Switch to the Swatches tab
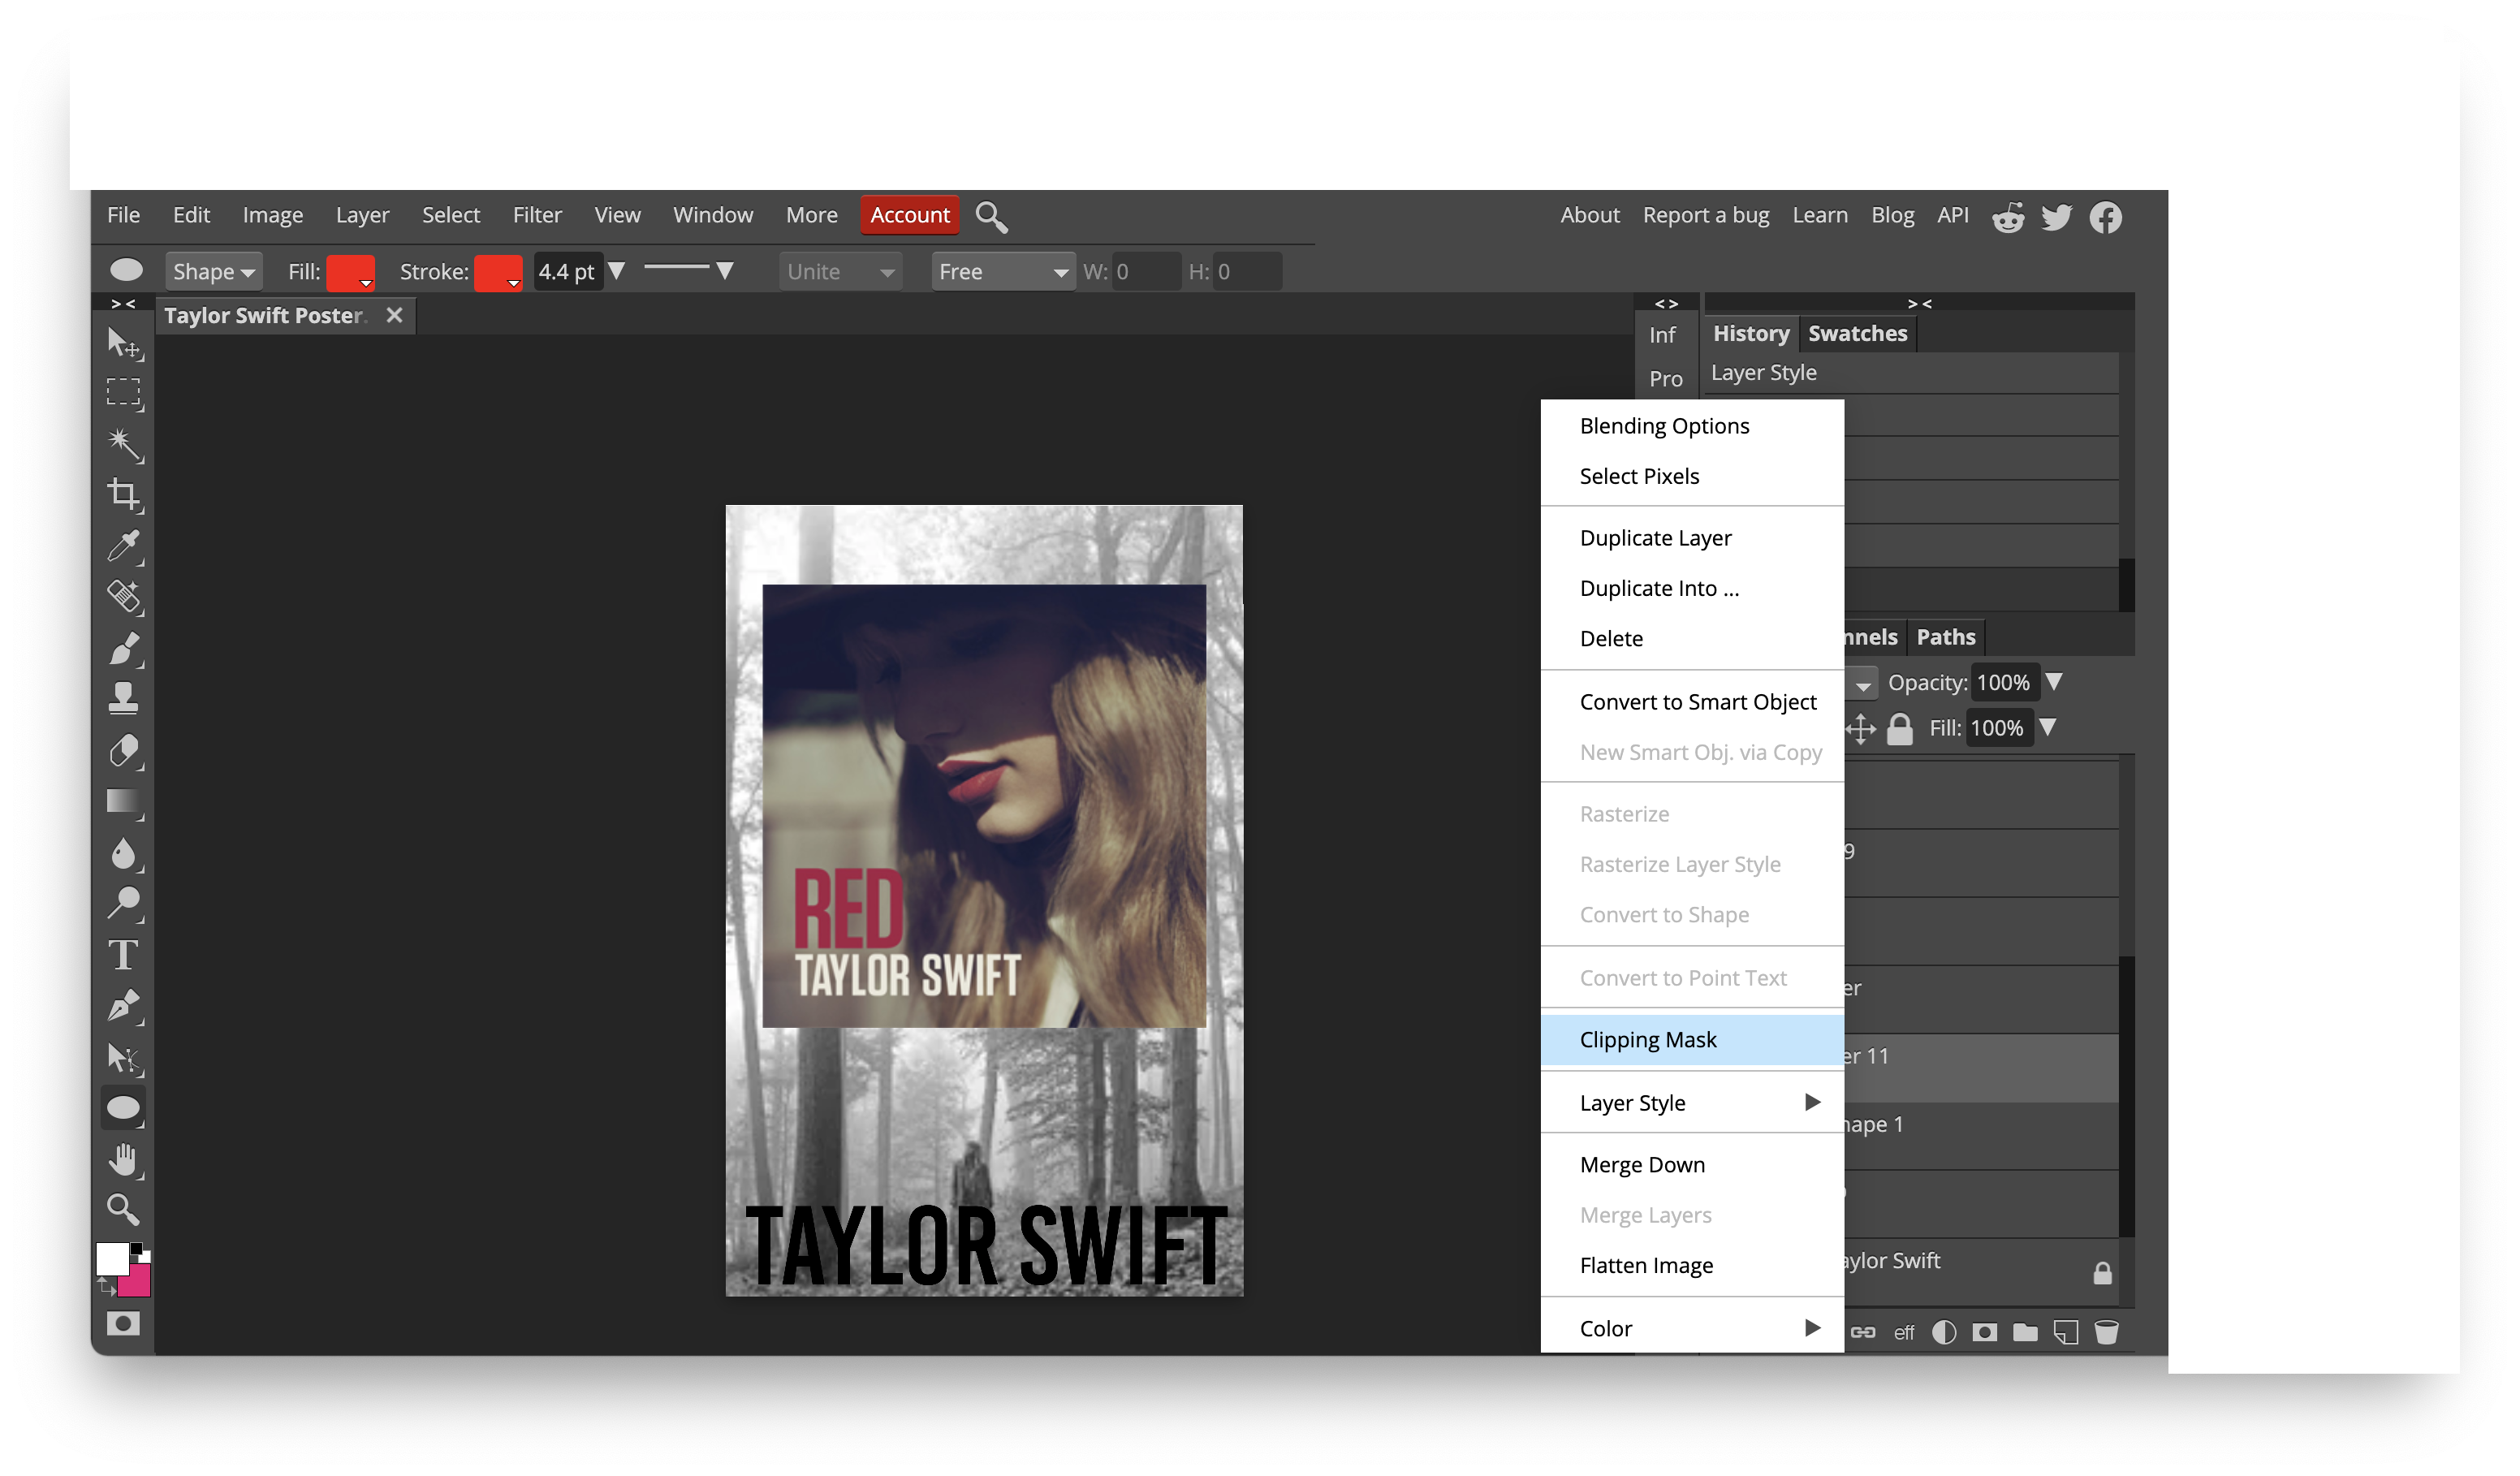2520x1476 pixels. pos(1857,334)
